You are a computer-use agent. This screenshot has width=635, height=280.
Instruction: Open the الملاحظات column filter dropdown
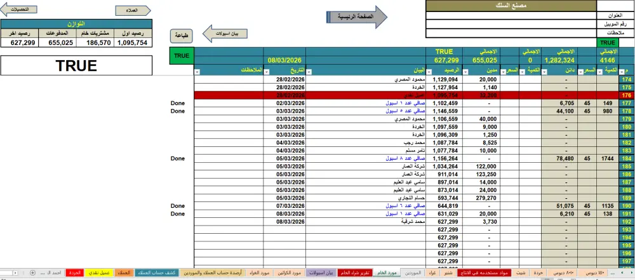point(197,72)
